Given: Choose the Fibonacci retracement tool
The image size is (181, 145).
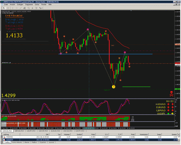Looking at the screenshot, I should [x=28, y=8].
